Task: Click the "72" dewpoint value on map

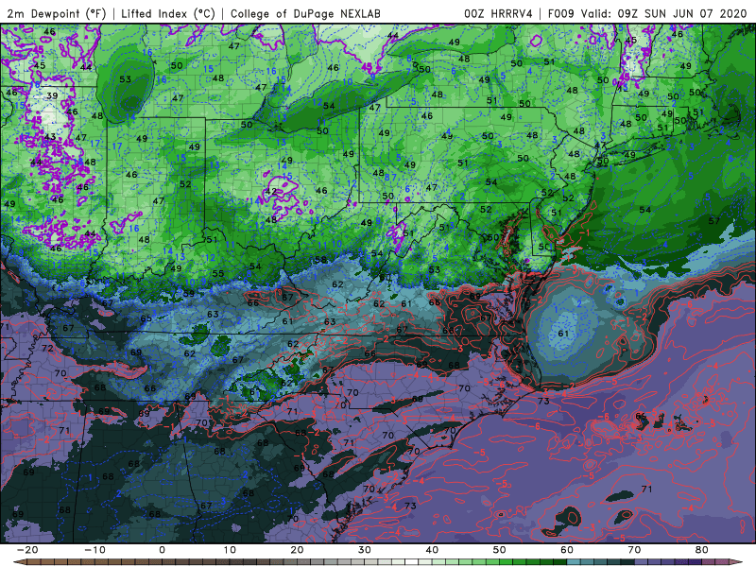Action: click(x=47, y=348)
